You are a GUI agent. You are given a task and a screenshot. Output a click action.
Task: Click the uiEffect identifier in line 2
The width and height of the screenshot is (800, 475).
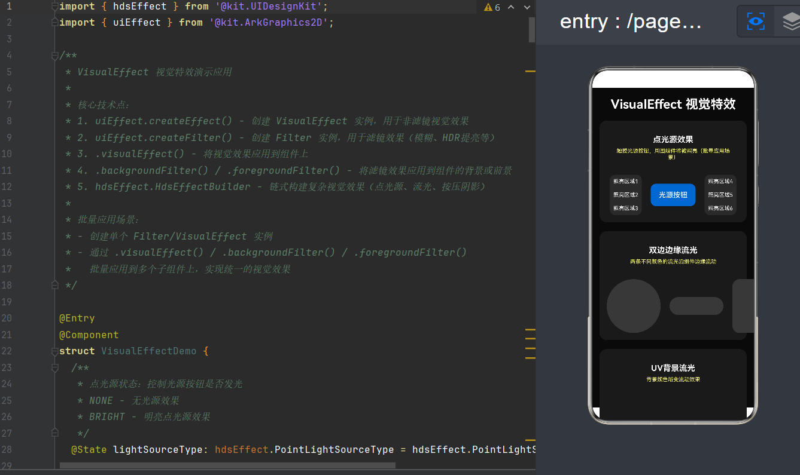pyautogui.click(x=137, y=23)
